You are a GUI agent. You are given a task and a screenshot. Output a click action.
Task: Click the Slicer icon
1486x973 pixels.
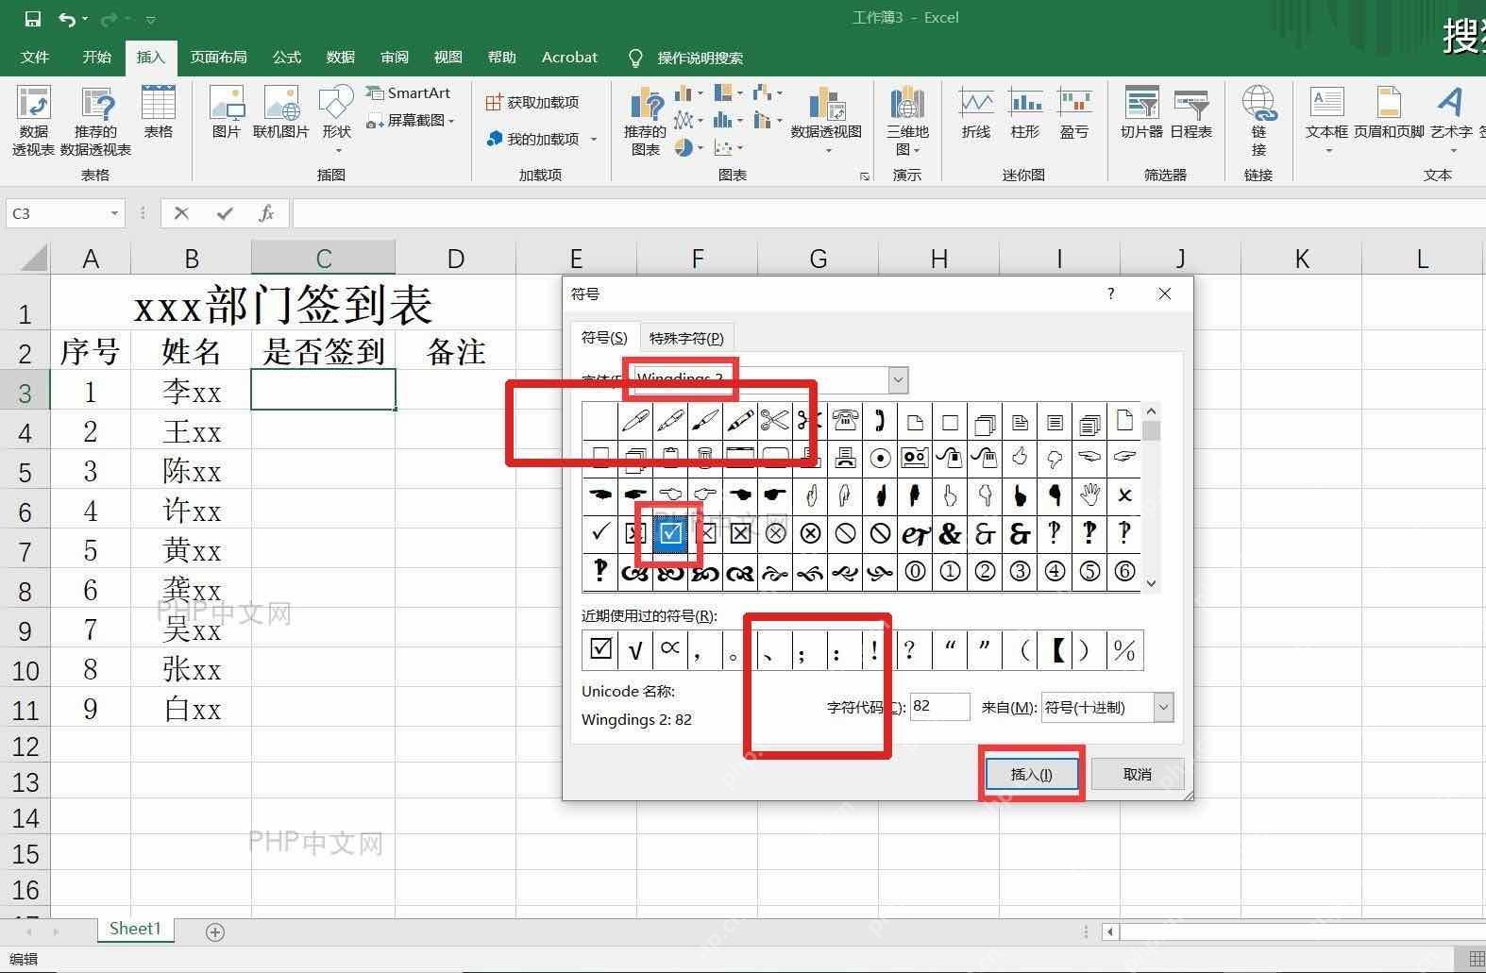point(1141,113)
